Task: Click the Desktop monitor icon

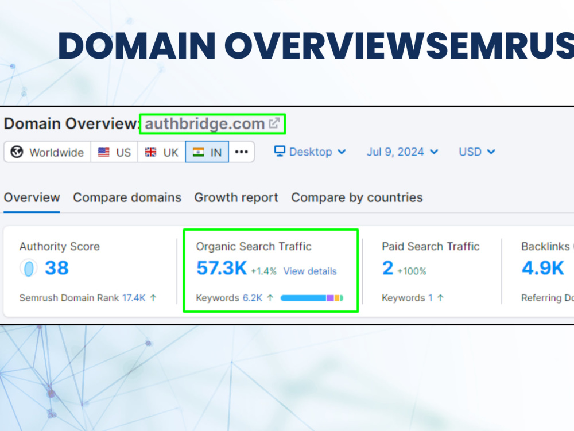Action: (x=280, y=151)
